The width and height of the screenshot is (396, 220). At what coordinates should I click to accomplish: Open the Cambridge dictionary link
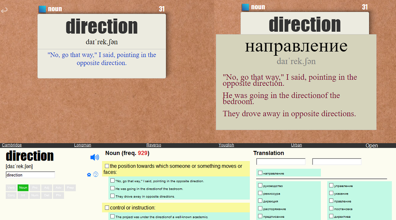pyautogui.click(x=11, y=145)
